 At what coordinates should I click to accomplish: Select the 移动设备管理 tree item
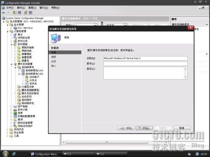[25, 123]
